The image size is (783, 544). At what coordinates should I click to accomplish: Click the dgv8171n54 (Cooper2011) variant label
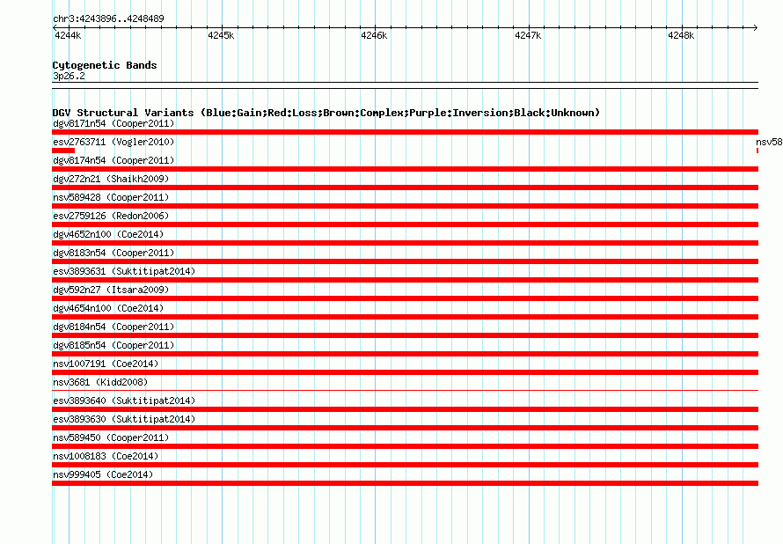point(113,123)
